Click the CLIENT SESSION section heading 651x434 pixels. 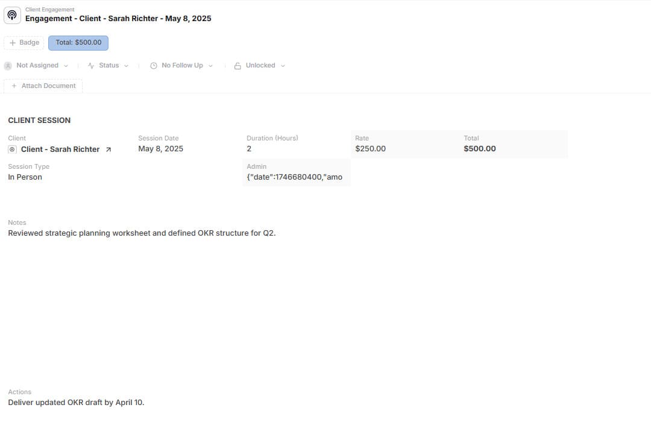pos(39,121)
